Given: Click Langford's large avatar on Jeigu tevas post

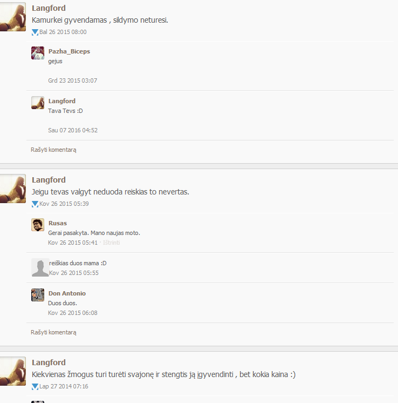Looking at the screenshot, I should pyautogui.click(x=12, y=189).
